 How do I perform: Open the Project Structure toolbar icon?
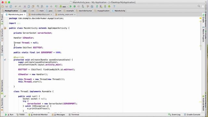click(x=92, y=6)
